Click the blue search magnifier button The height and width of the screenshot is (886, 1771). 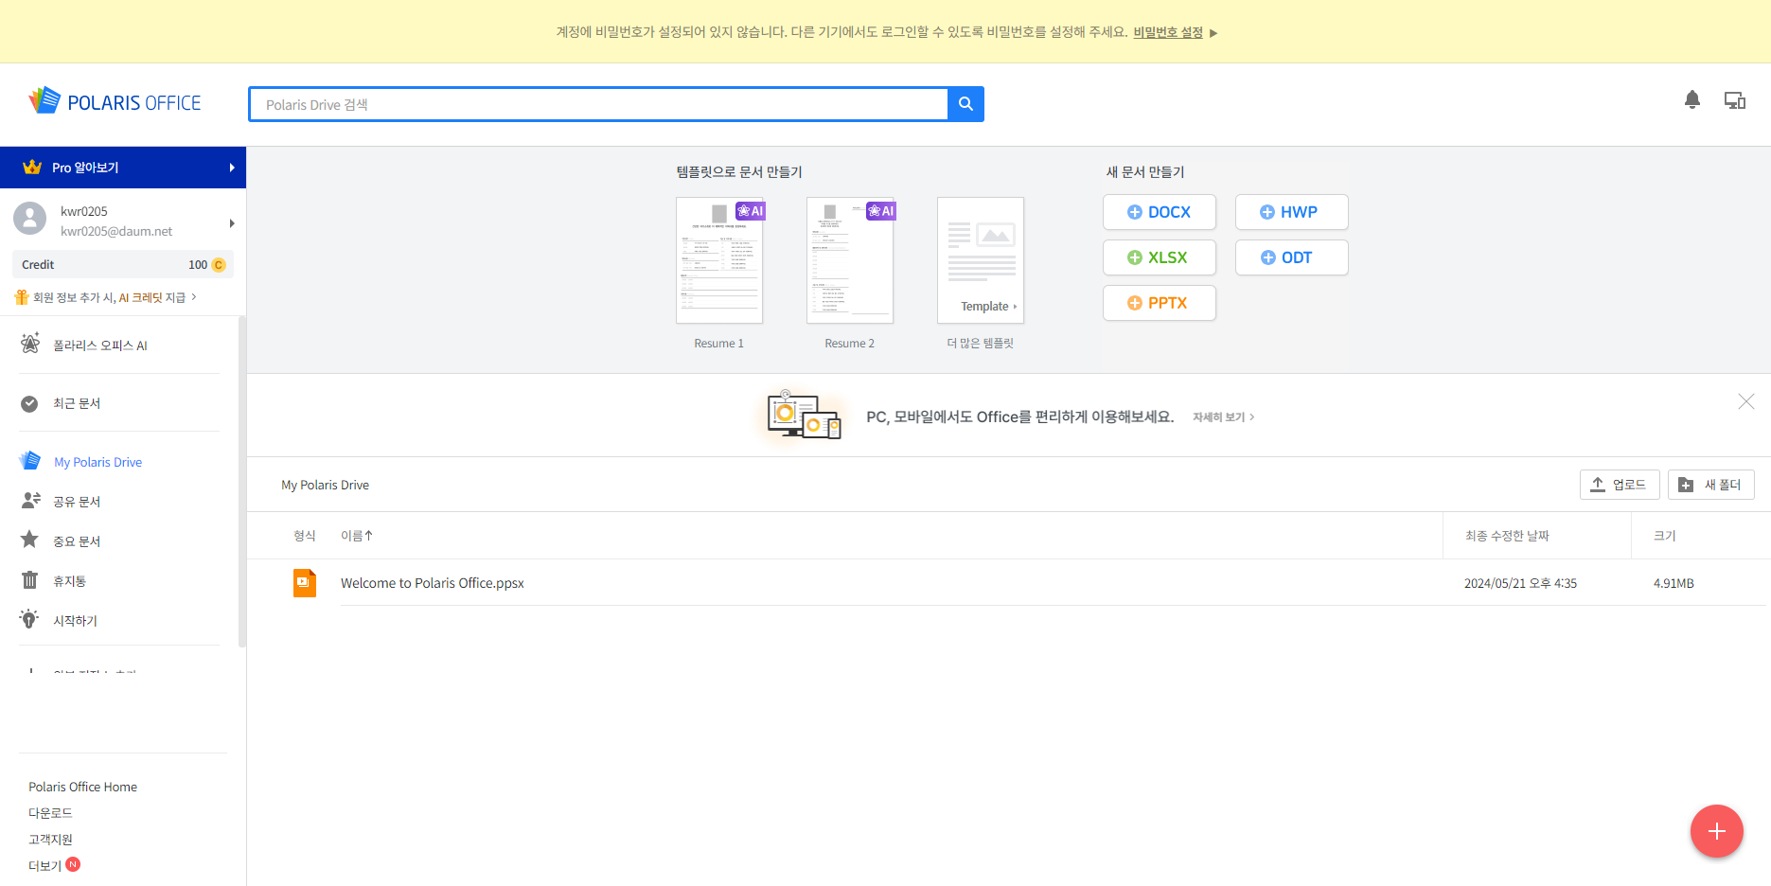965,104
